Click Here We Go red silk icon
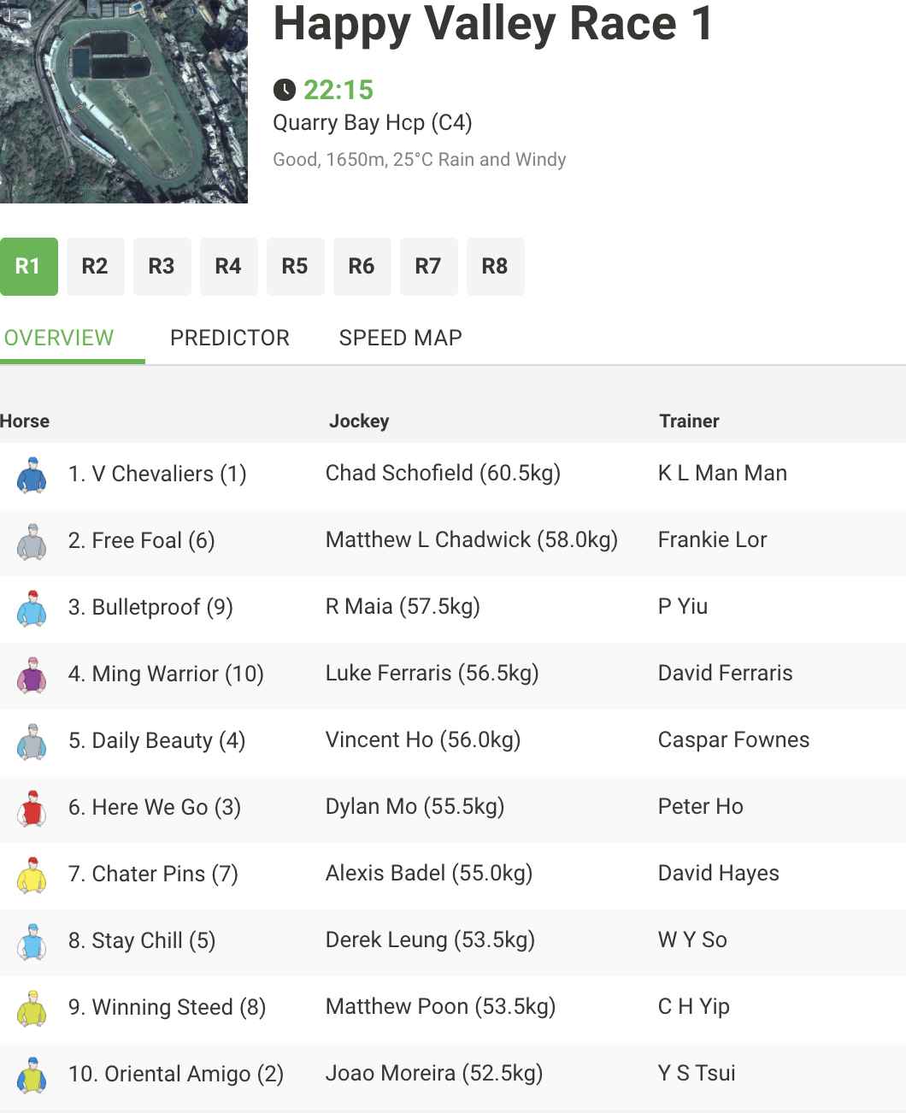 point(32,808)
